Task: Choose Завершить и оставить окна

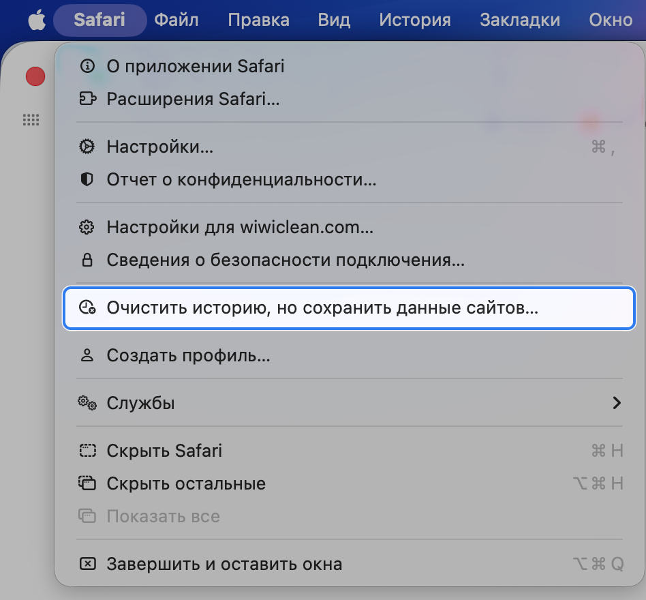Action: tap(350, 564)
